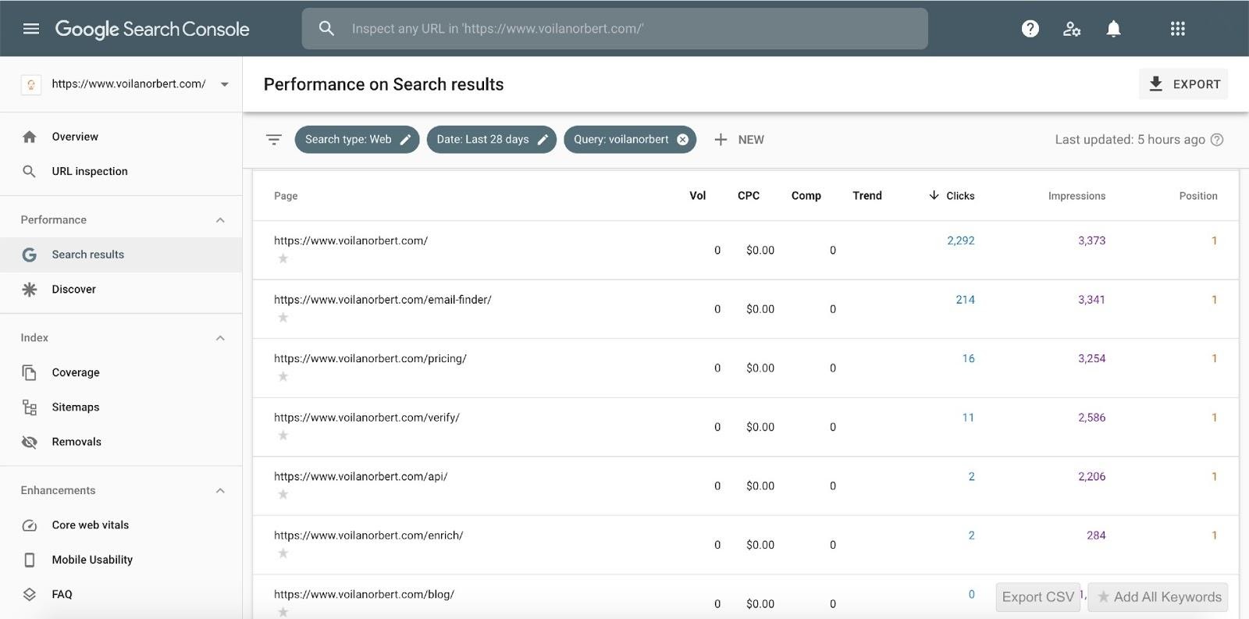Open the property selector dropdown arrow
The height and width of the screenshot is (619, 1249).
click(x=224, y=84)
